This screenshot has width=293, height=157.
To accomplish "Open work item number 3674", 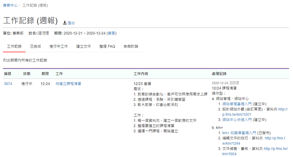I will [8, 84].
